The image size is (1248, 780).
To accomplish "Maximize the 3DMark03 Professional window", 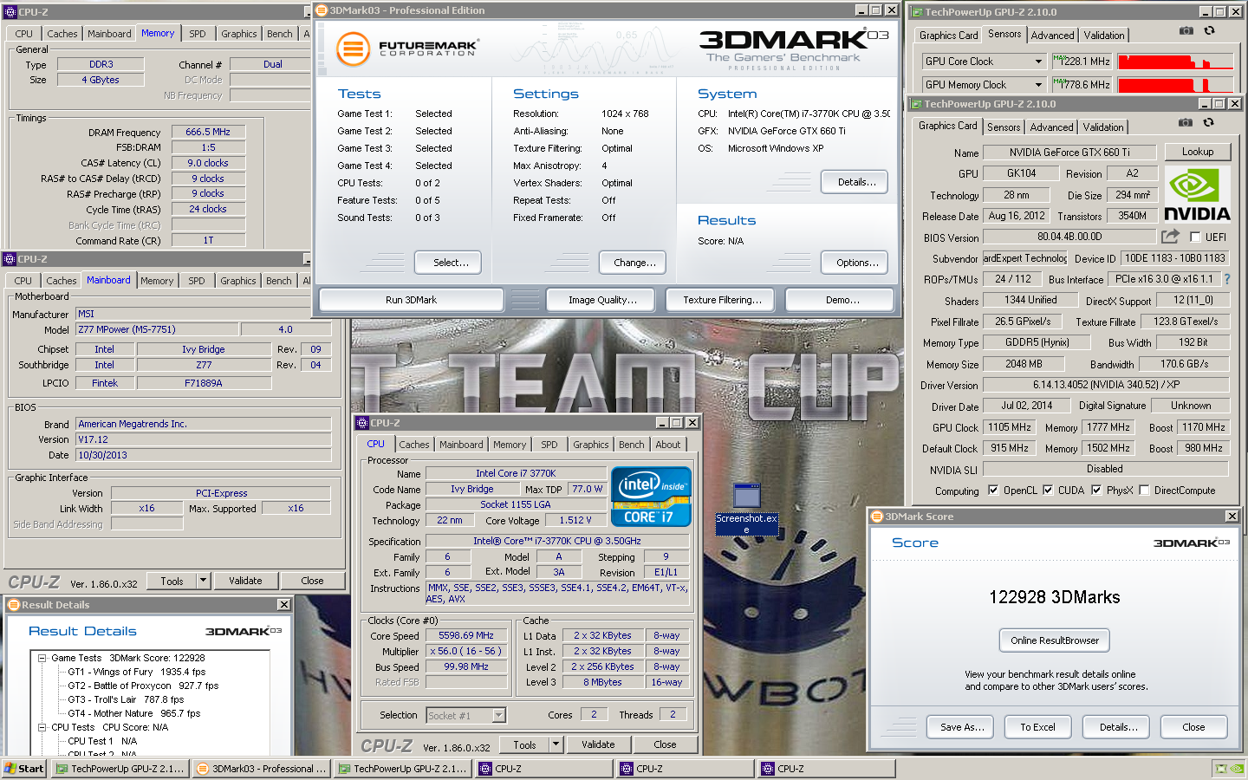I will click(875, 10).
